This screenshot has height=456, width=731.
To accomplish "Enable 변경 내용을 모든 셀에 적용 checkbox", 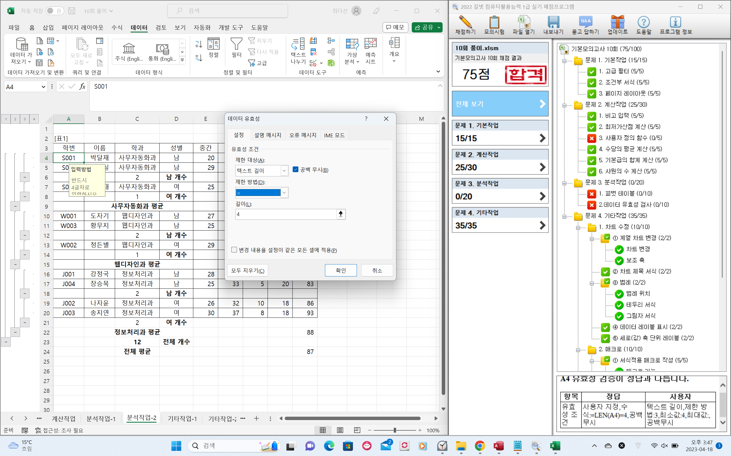I will tap(234, 250).
